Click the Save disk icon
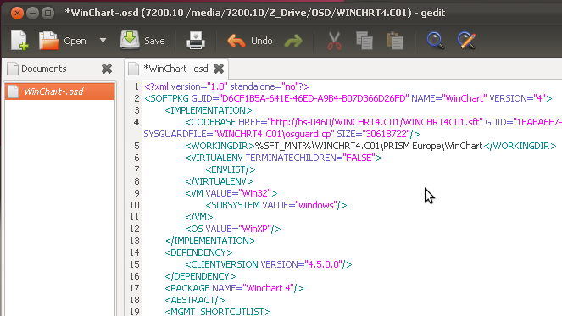The width and height of the screenshot is (562, 316). coord(130,40)
